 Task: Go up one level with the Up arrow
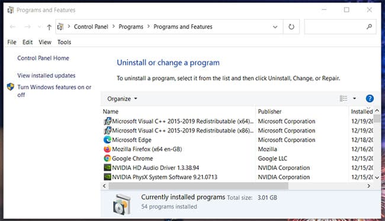coord(49,27)
